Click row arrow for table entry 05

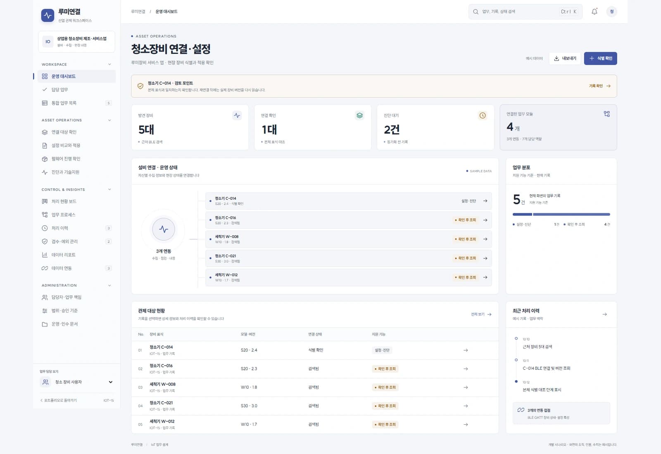pos(466,424)
